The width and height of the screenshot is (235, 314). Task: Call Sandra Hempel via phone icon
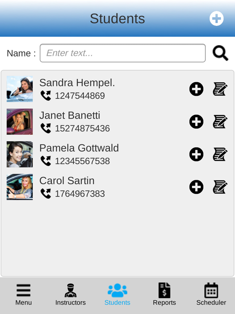pyautogui.click(x=46, y=96)
